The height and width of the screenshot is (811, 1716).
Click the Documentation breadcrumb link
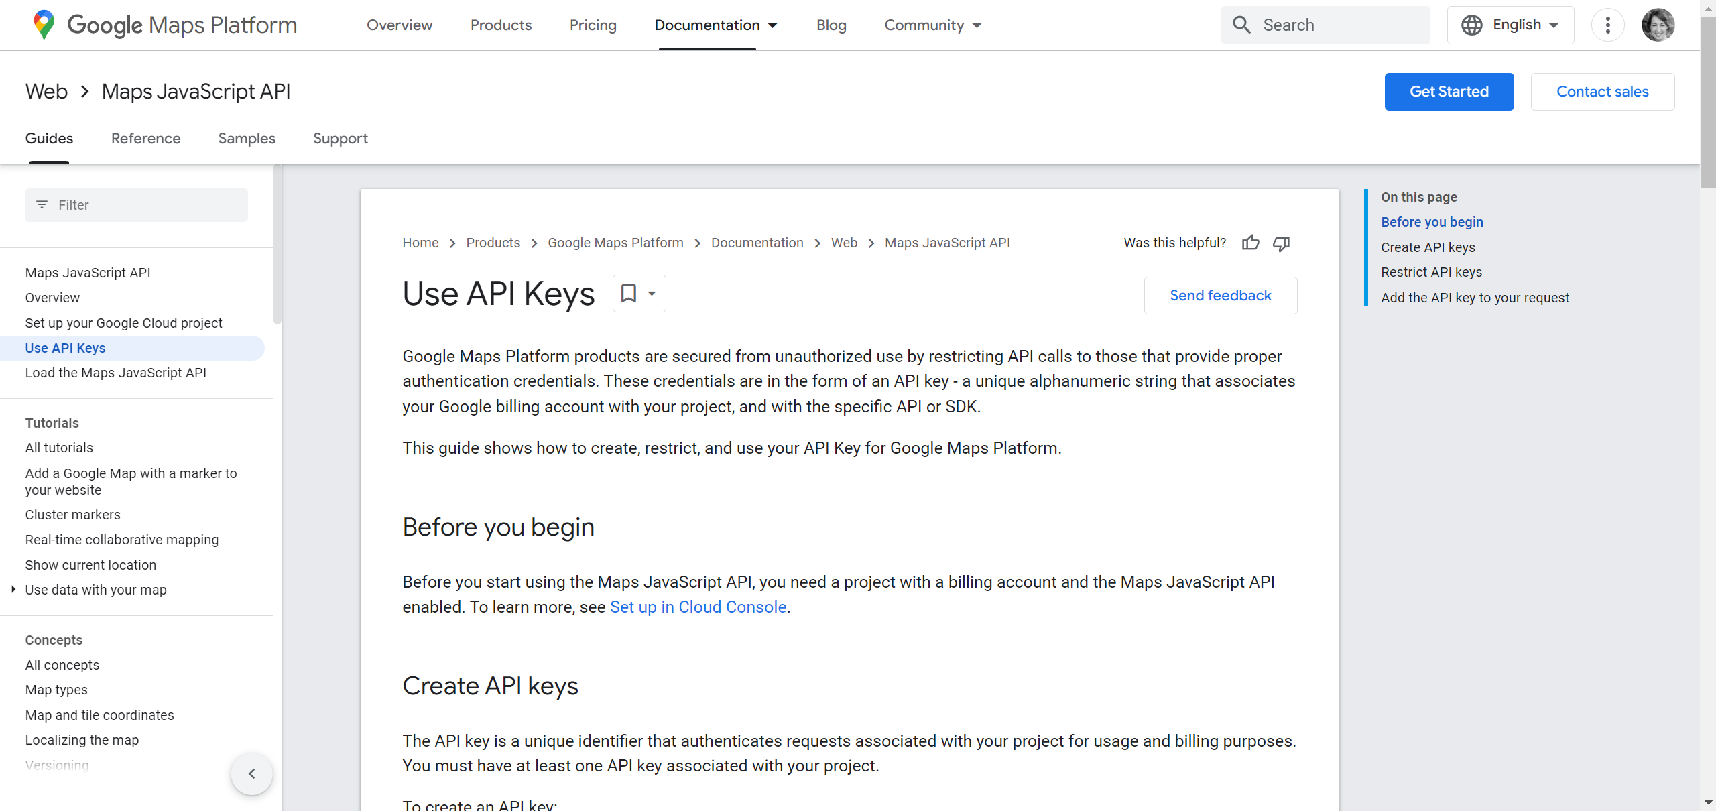point(757,243)
